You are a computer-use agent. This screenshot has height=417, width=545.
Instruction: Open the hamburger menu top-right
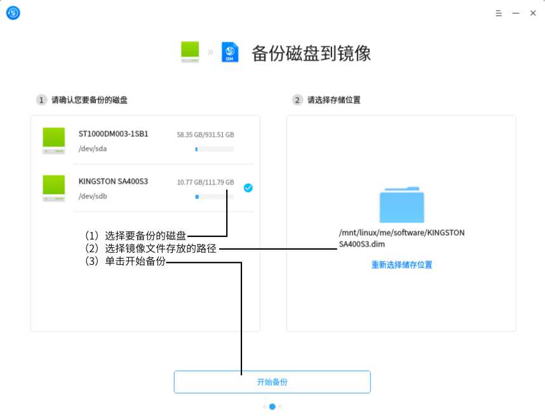499,13
